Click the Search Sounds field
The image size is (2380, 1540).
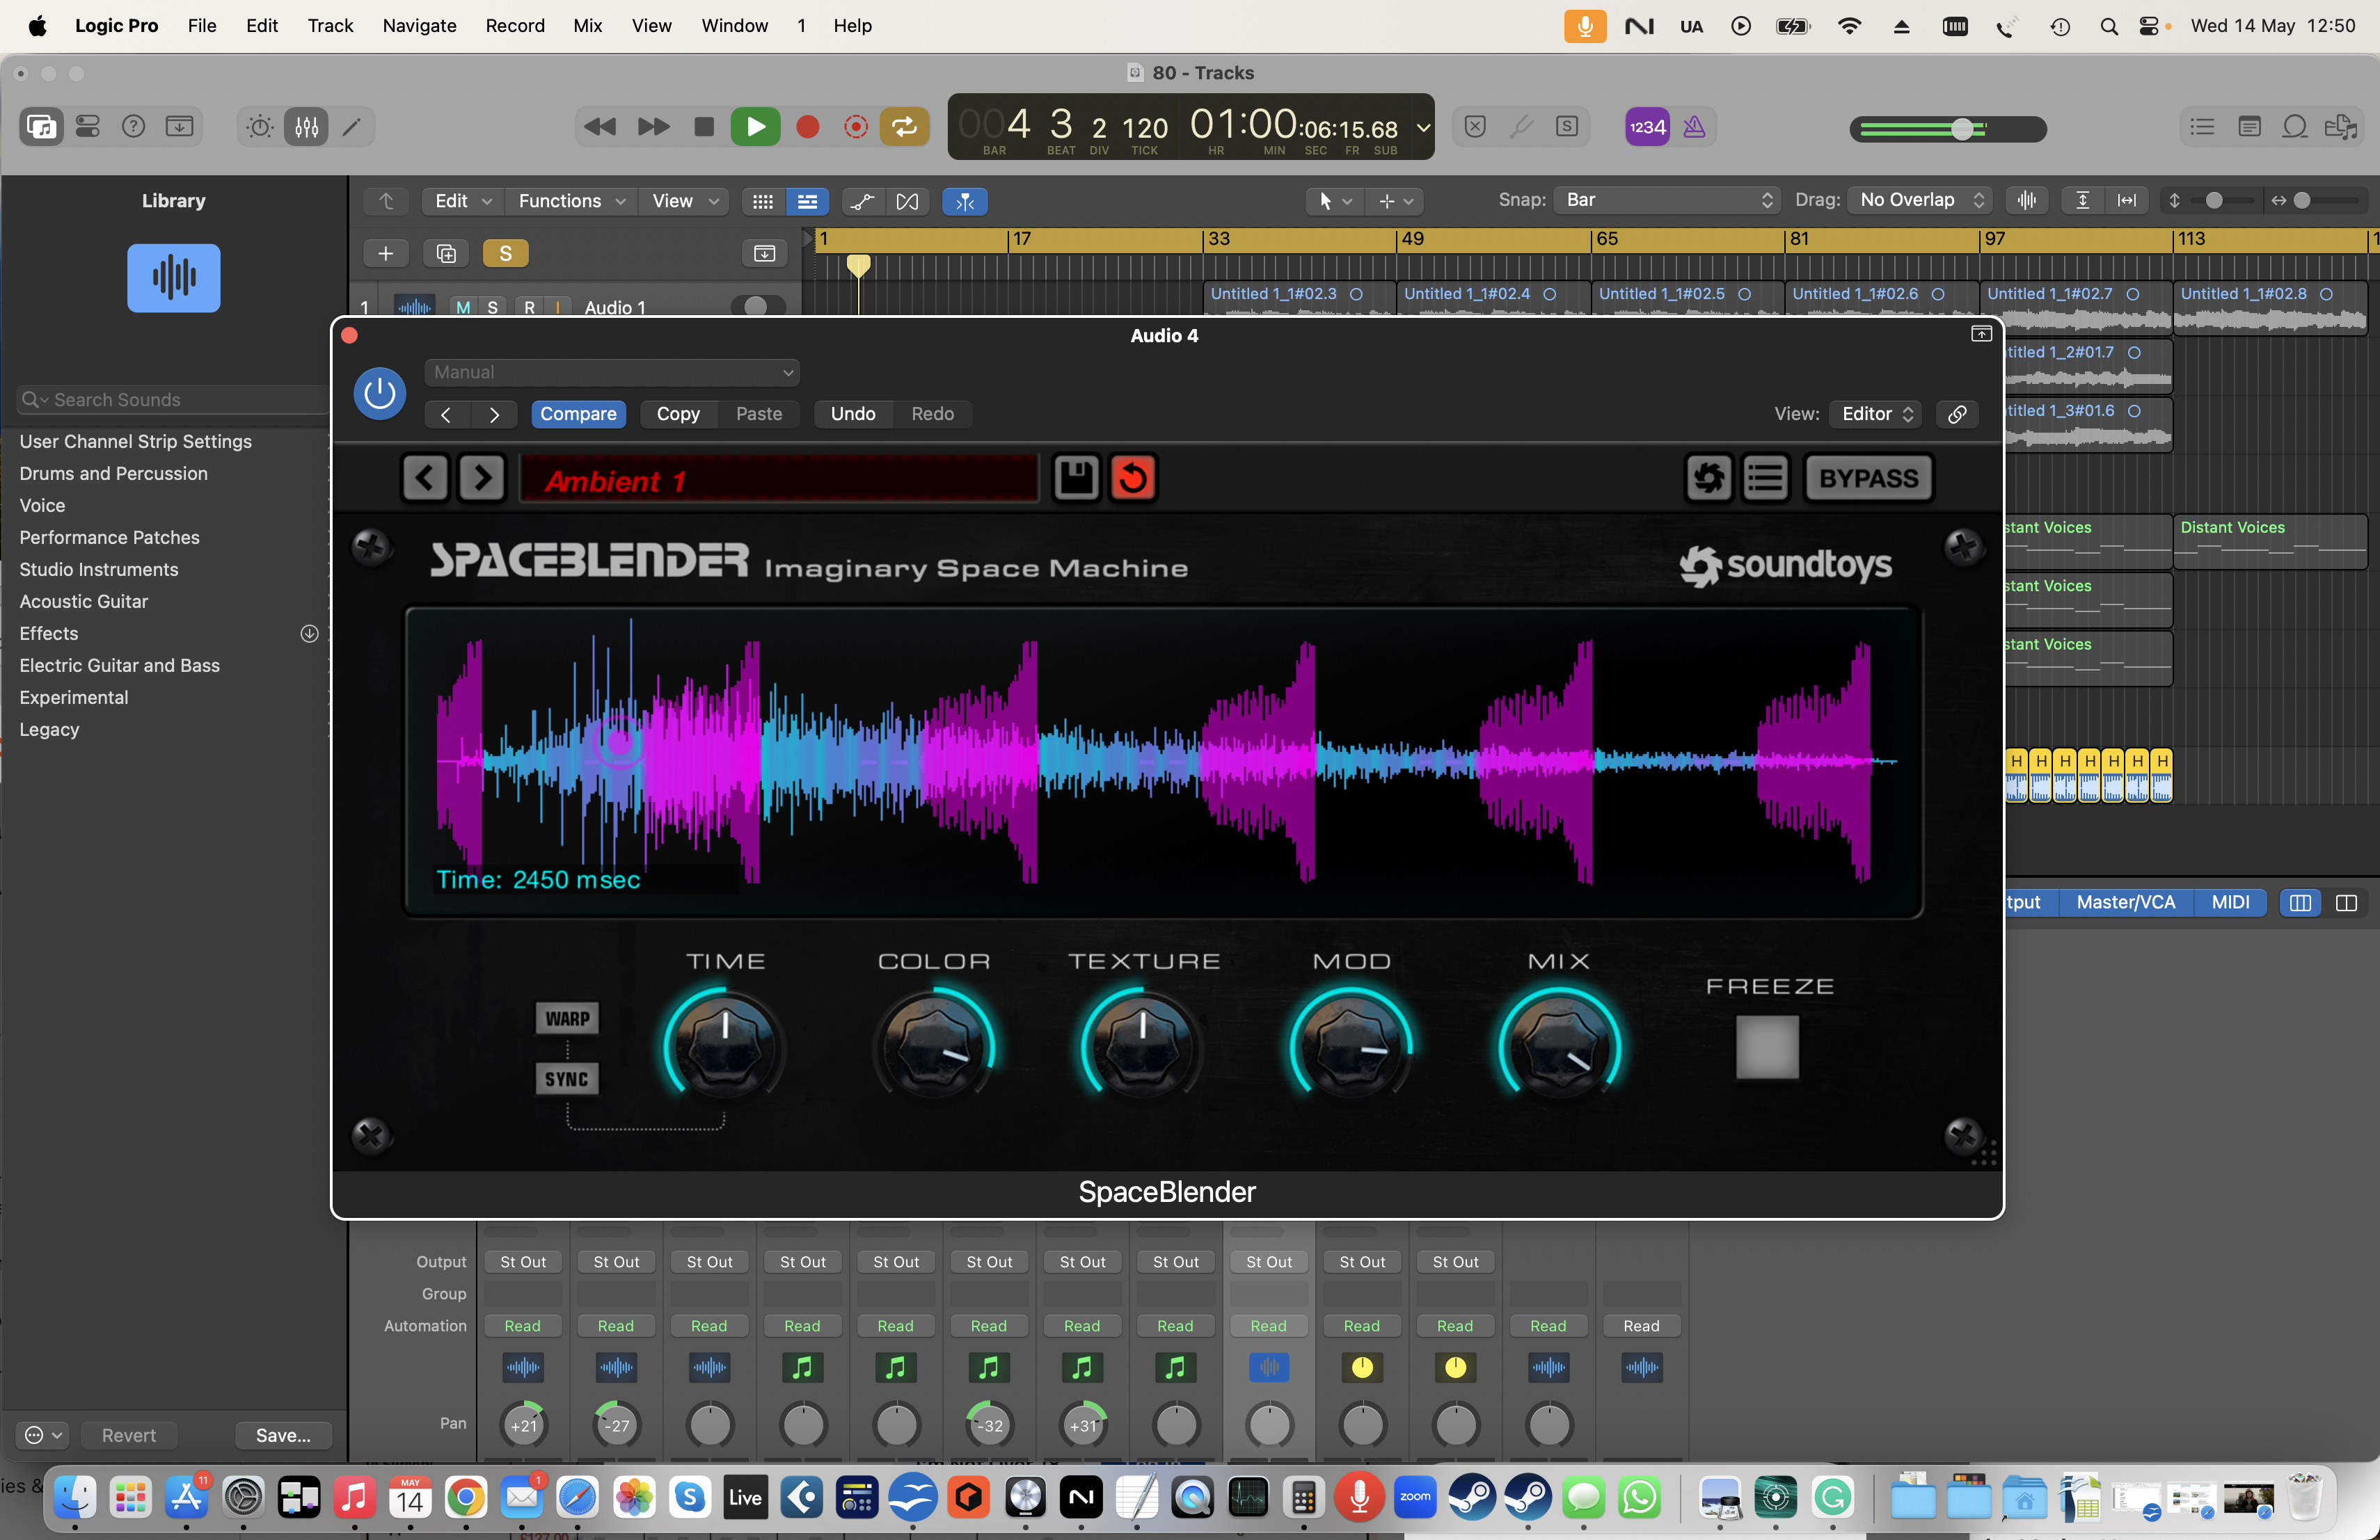[173, 400]
